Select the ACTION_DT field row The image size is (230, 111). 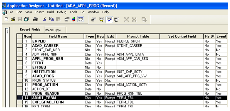click(122, 89)
